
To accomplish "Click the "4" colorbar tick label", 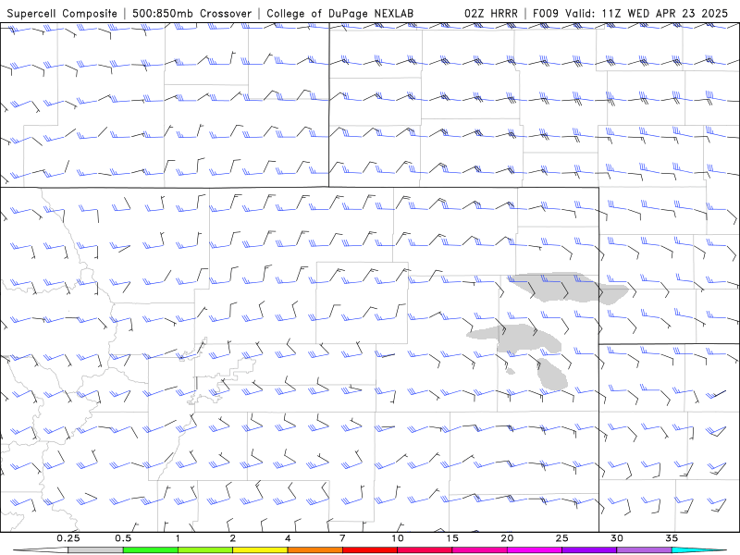I will [288, 538].
